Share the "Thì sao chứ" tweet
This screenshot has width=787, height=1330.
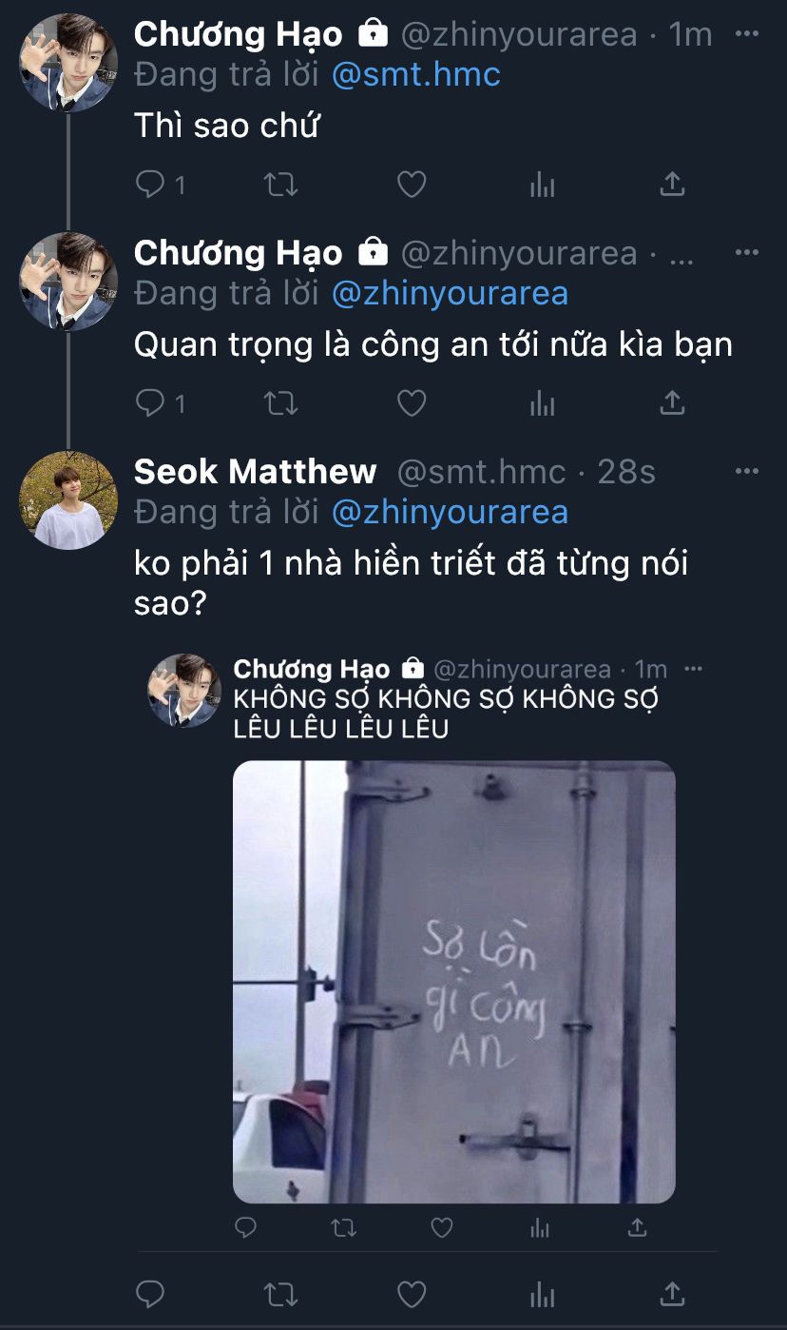[x=672, y=185]
